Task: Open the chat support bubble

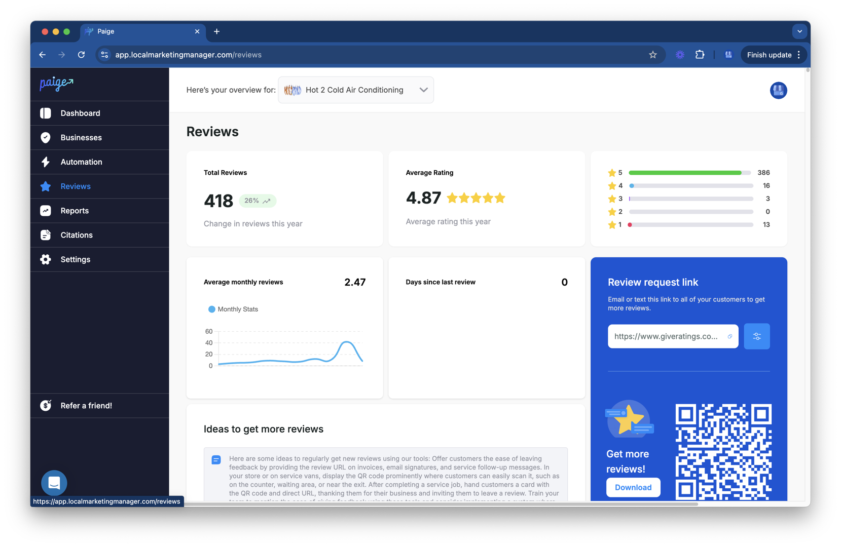Action: coord(54,483)
